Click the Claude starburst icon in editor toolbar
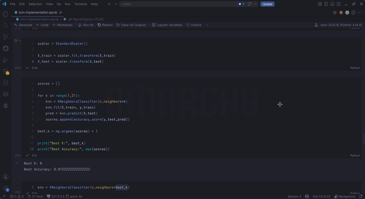The height and width of the screenshot is (199, 365). 341,12
